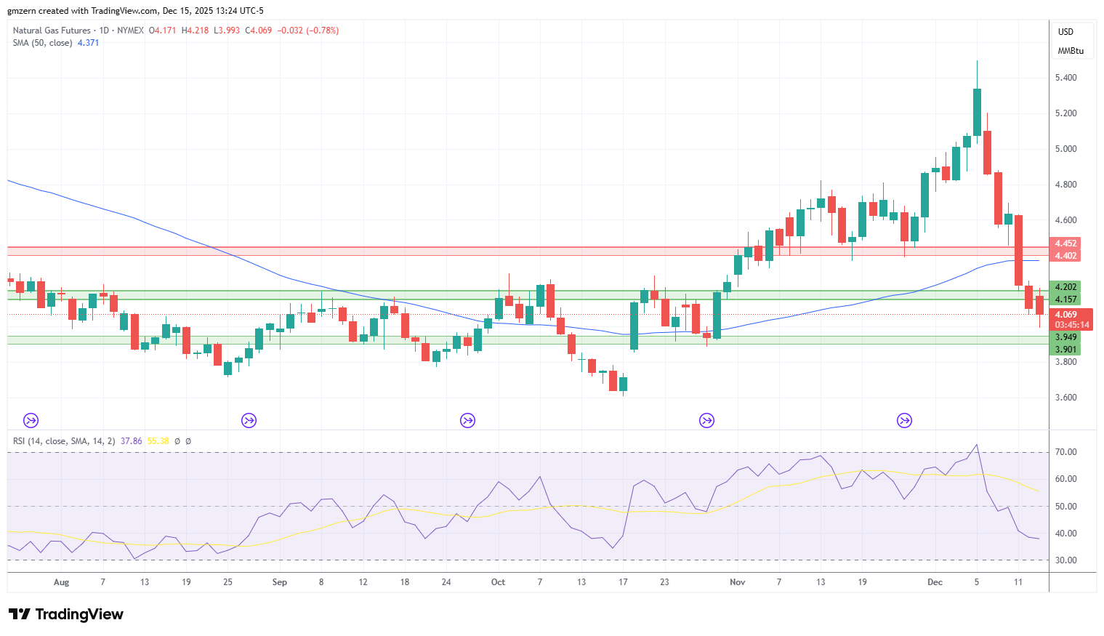The image size is (1104, 636).
Task: Click the USD currency label
Action: 1065,32
